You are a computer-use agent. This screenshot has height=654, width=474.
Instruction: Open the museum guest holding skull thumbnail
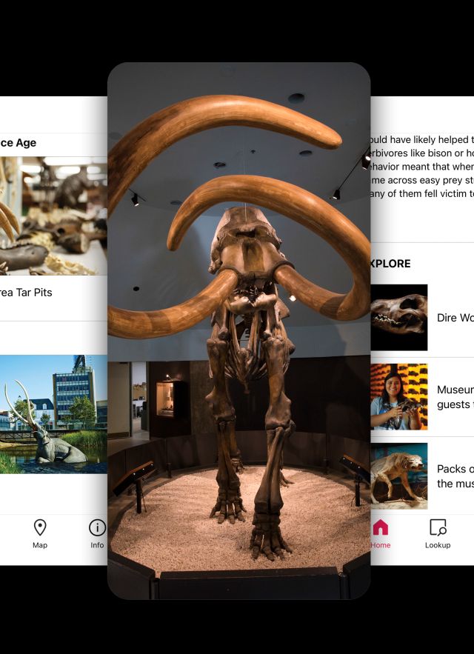tap(399, 397)
